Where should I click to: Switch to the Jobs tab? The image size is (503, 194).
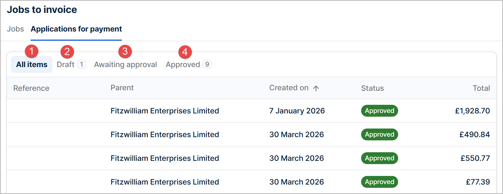(15, 29)
